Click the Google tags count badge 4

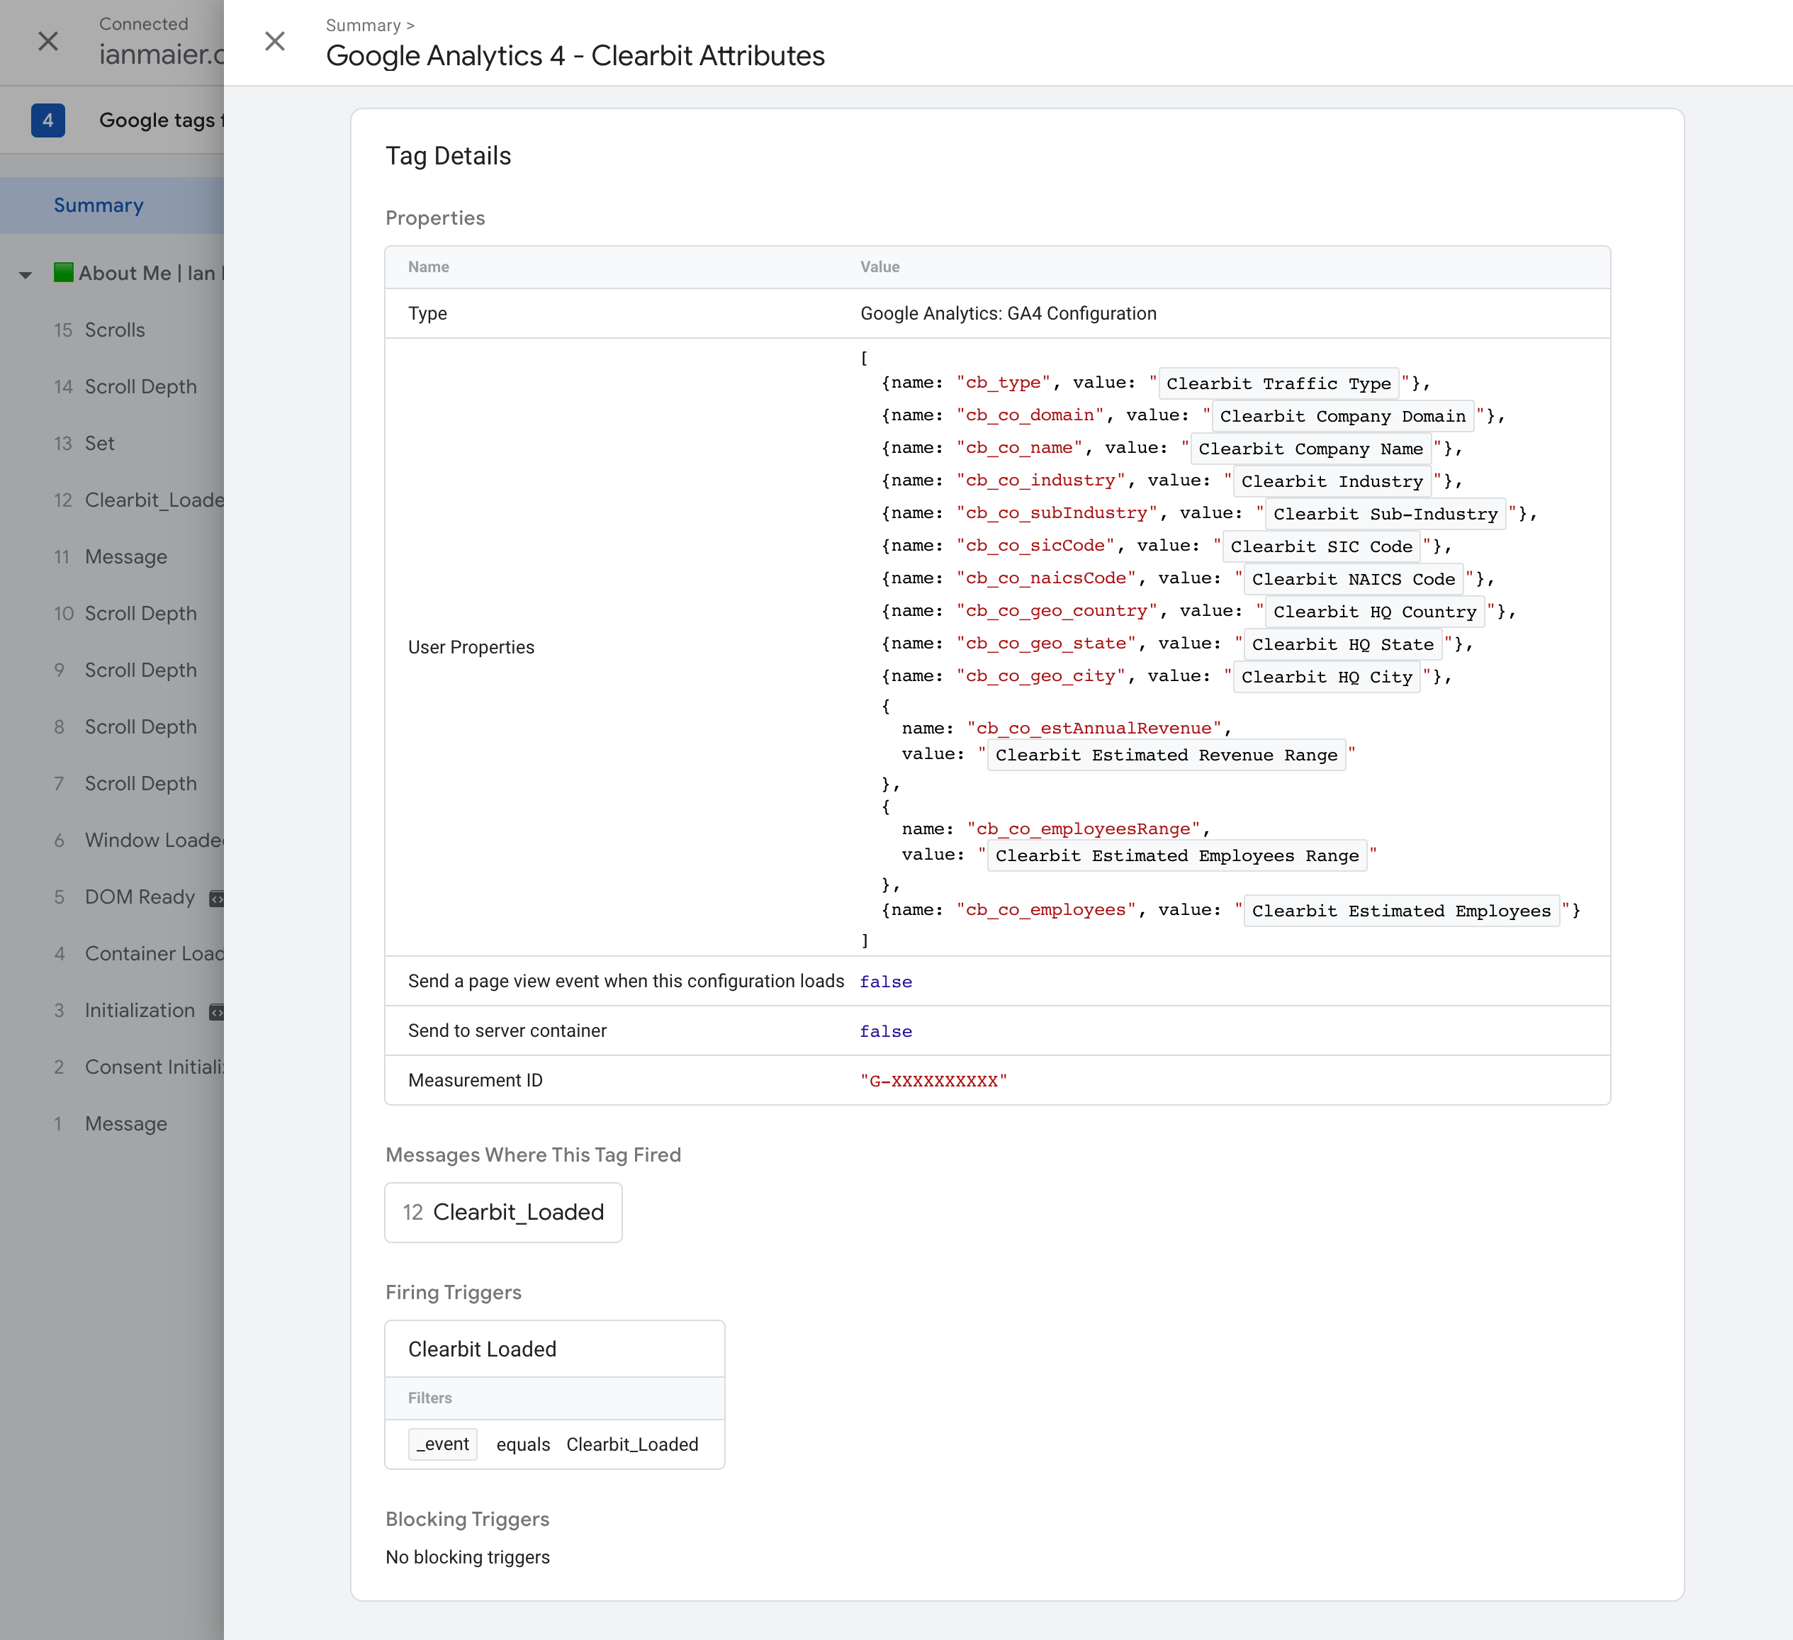click(48, 120)
